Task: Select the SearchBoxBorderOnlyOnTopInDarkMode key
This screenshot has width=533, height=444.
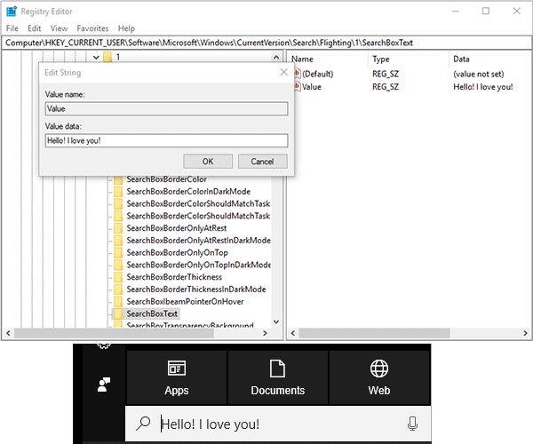Action: coord(198,265)
